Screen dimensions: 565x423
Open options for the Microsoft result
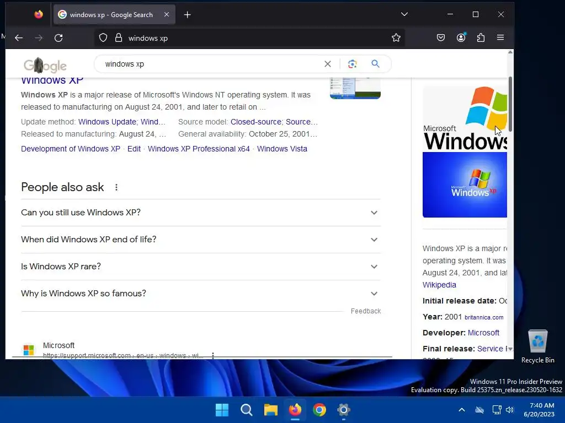[x=213, y=355]
